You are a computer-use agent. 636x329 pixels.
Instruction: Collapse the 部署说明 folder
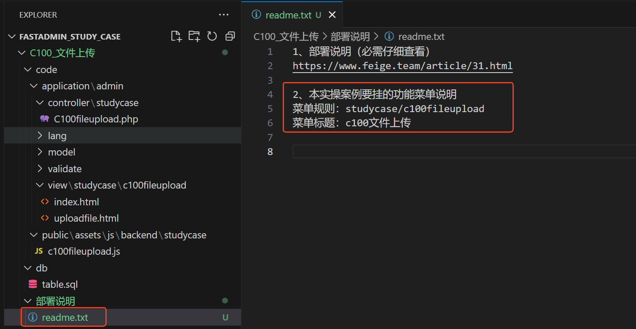click(x=28, y=301)
